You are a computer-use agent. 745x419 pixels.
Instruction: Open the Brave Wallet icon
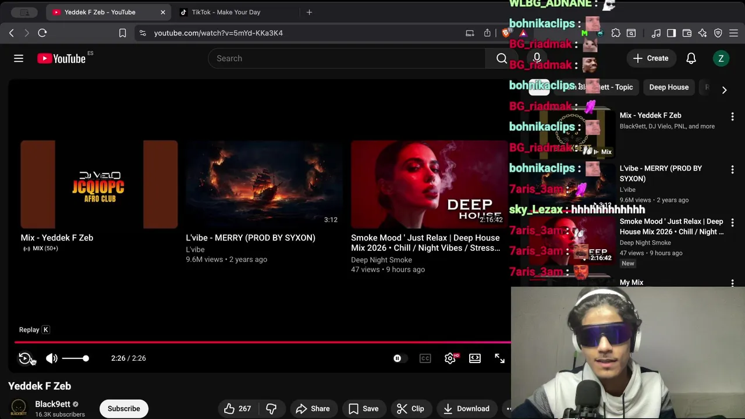pyautogui.click(x=687, y=33)
